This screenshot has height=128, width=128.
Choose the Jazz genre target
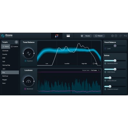tap(10, 69)
